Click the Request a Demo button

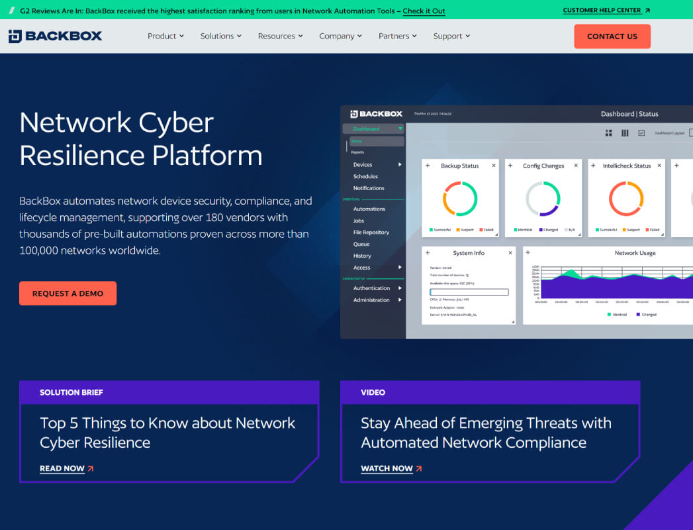pos(68,293)
